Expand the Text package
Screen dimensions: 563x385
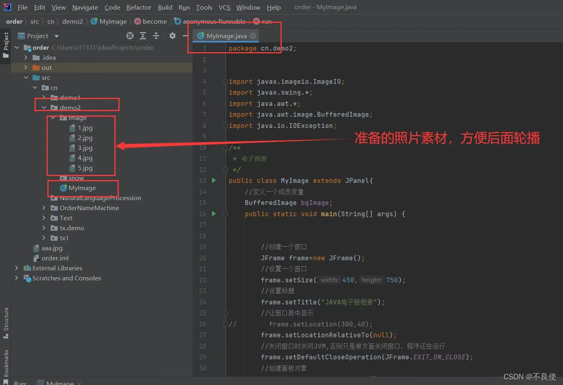pyautogui.click(x=44, y=218)
